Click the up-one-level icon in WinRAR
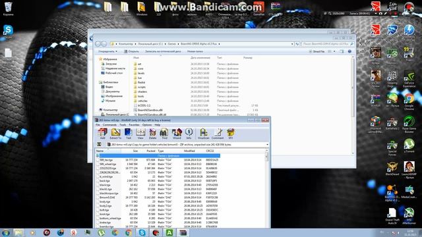 coord(99,145)
